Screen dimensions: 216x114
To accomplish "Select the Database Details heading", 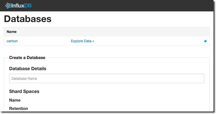I will (x=28, y=69).
